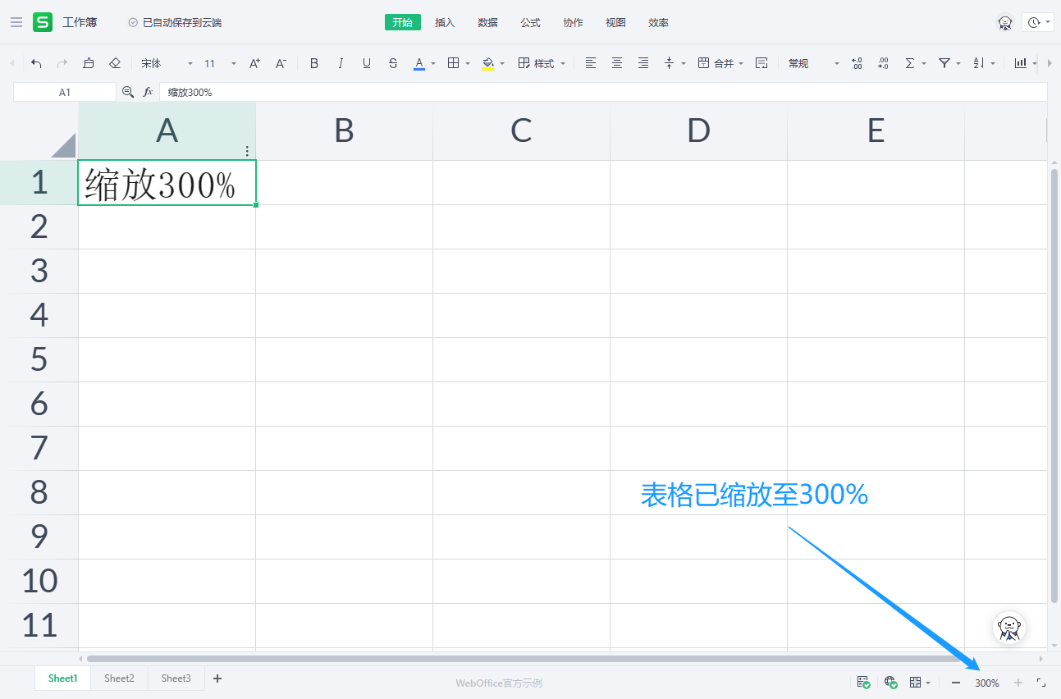Switch to the 插入 tab
The image size is (1061, 699).
pyautogui.click(x=445, y=22)
